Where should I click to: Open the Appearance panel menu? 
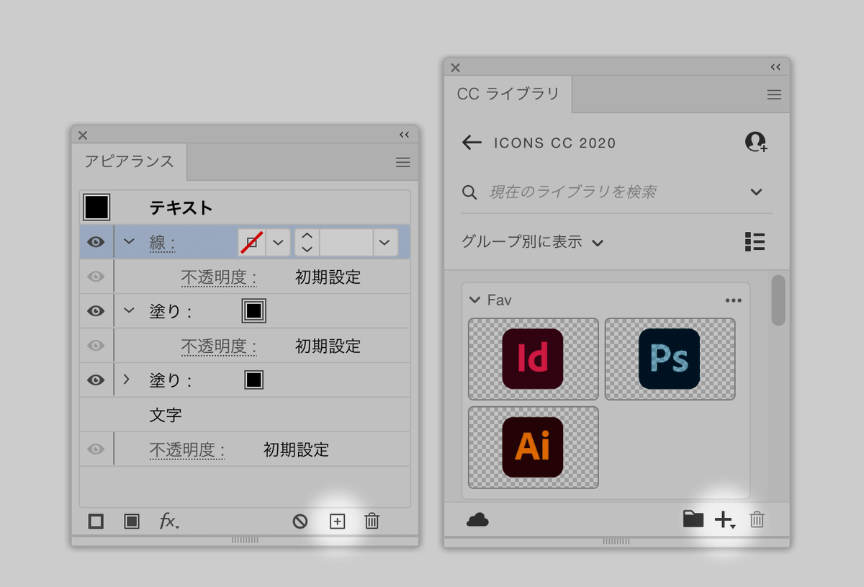402,162
